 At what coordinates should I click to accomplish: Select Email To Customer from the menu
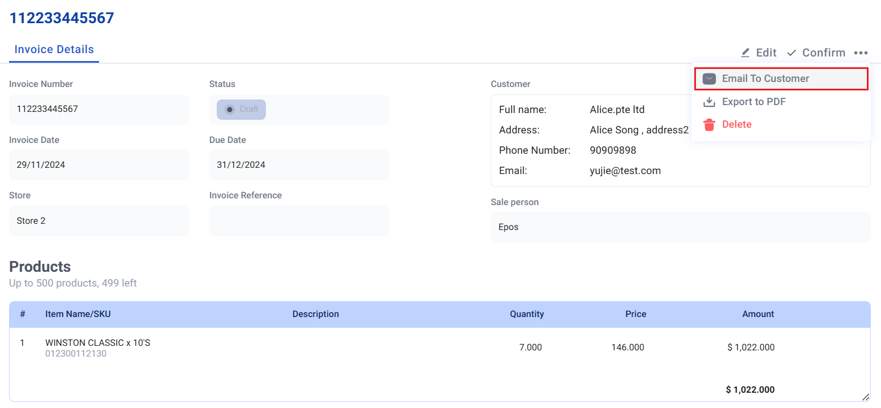[765, 79]
